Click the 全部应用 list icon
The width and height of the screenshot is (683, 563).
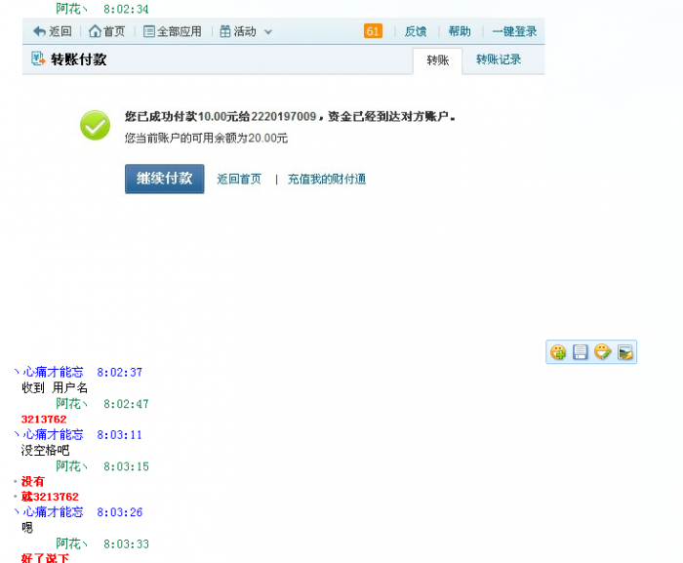tap(149, 31)
